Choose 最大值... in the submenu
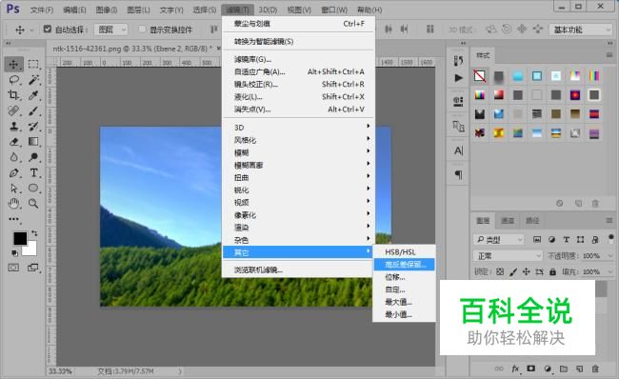619x379 pixels. 404,302
